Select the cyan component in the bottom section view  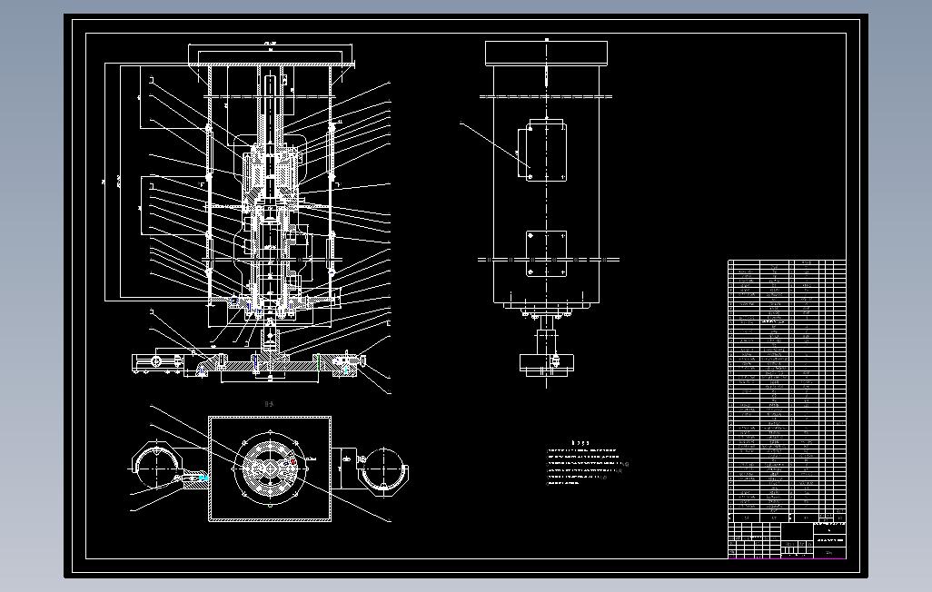point(203,477)
